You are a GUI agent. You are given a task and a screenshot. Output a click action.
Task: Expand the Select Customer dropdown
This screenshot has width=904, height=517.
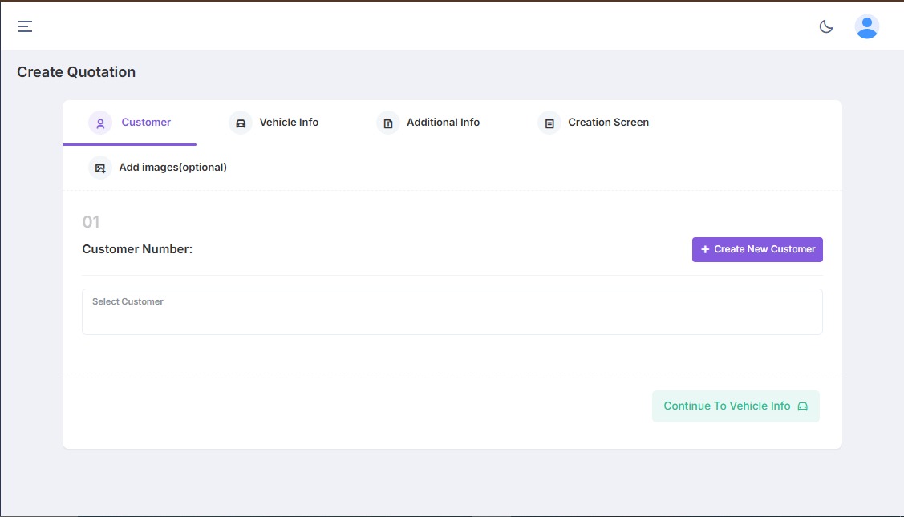point(452,312)
